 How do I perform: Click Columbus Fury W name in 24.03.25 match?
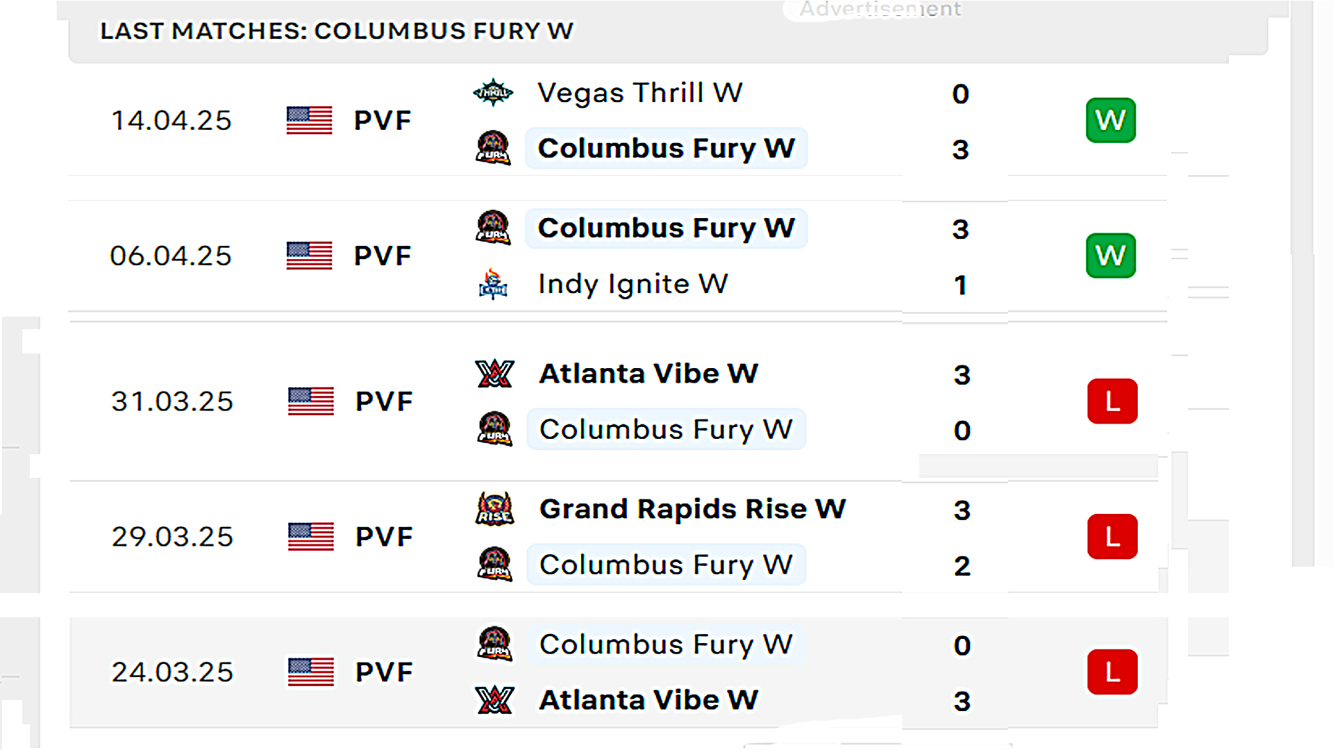(x=666, y=644)
